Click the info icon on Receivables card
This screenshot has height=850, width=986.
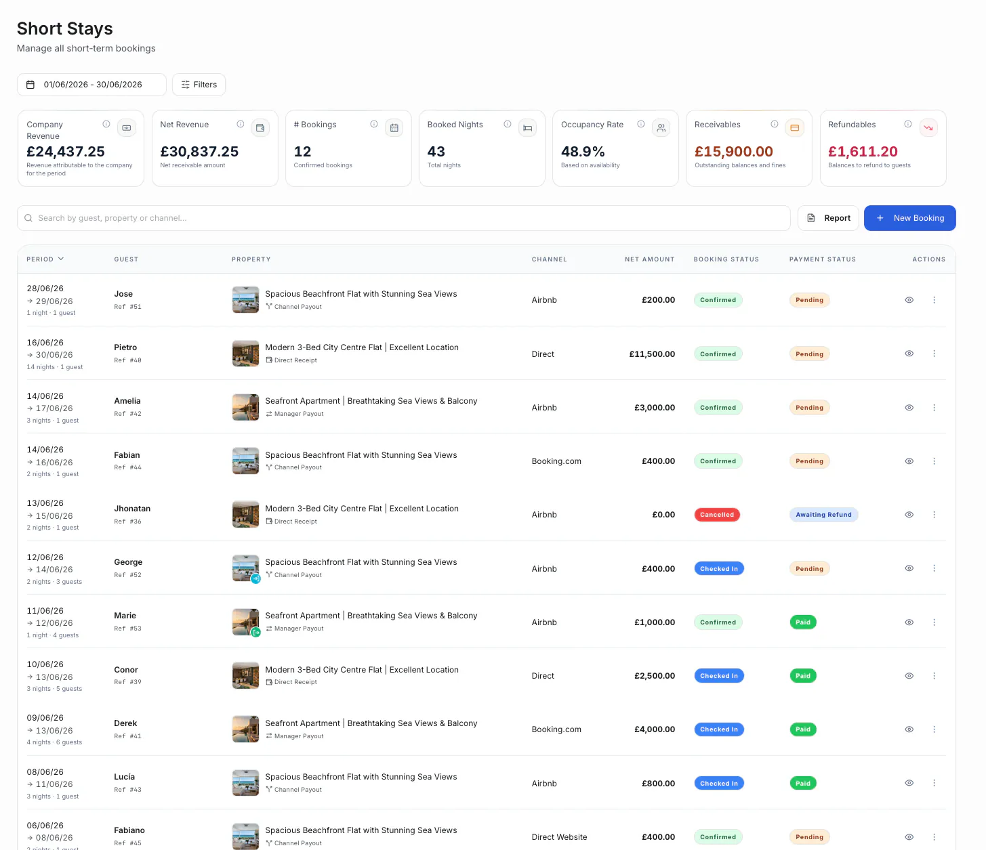[x=774, y=124]
